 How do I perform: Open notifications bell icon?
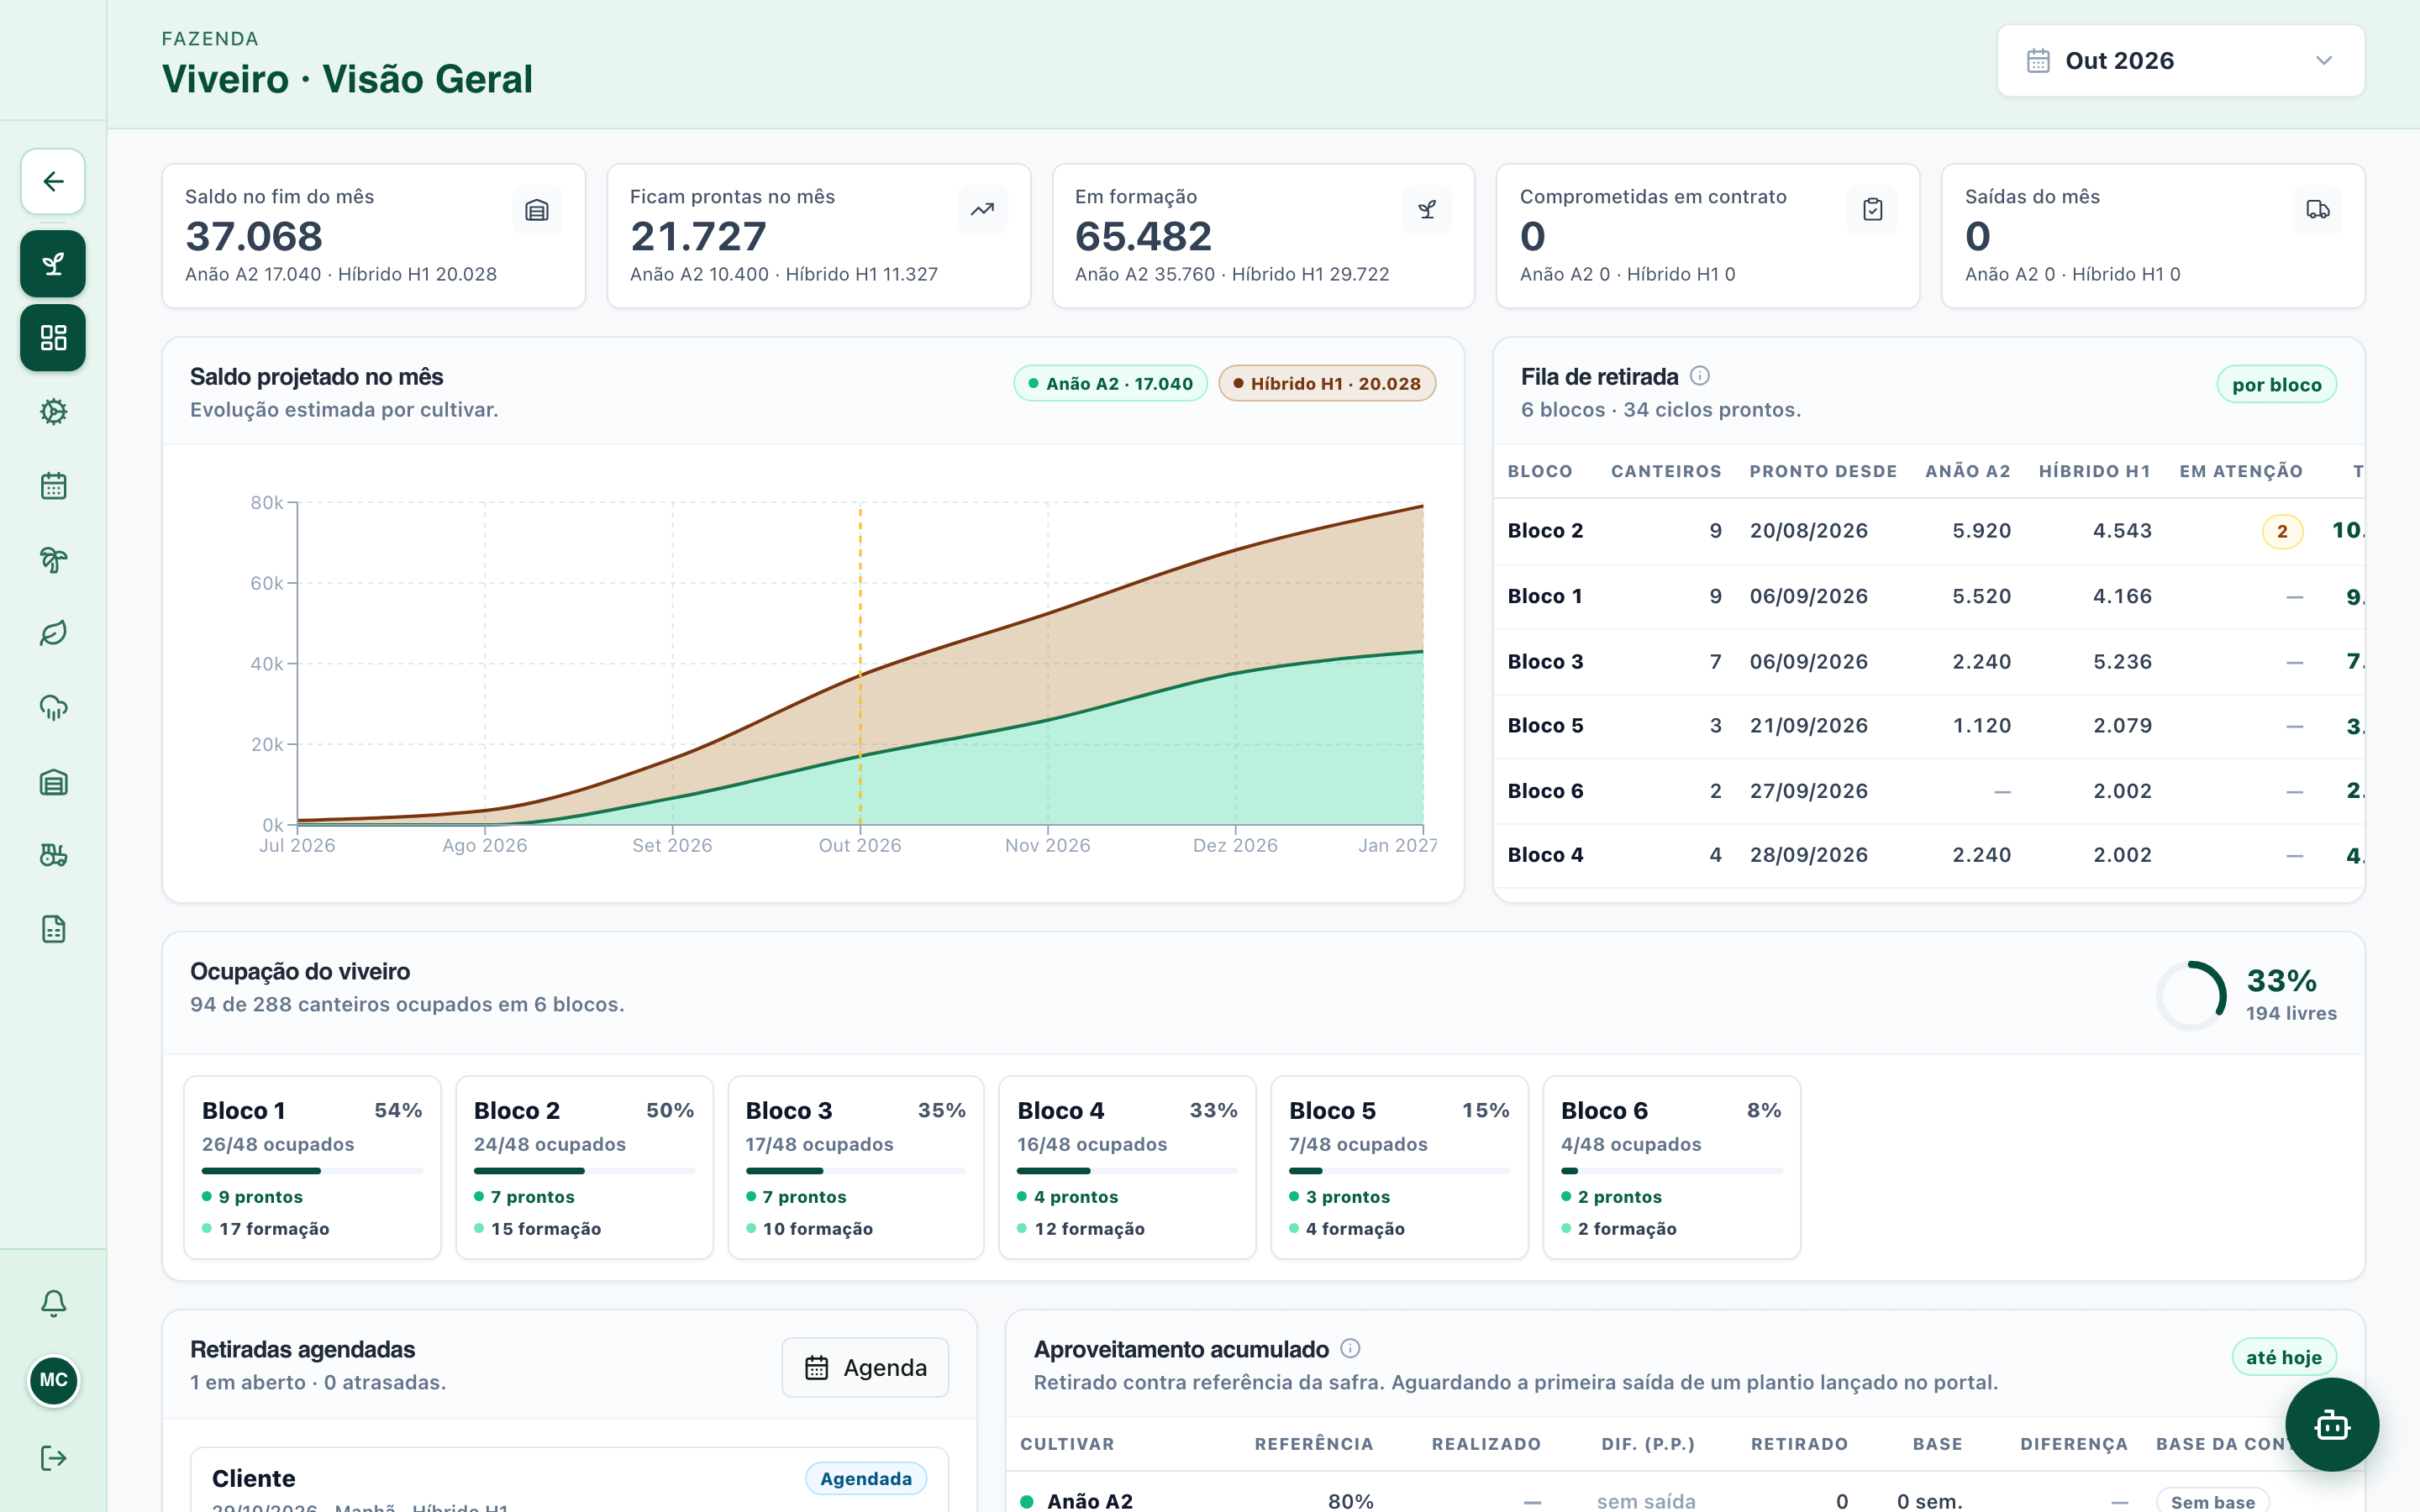[53, 1303]
